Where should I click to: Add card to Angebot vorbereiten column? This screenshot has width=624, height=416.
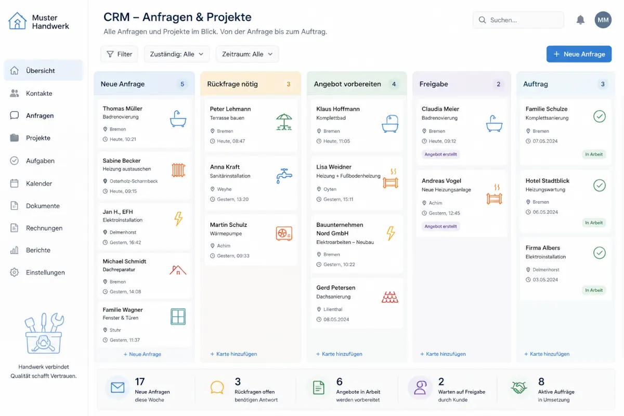[339, 354]
